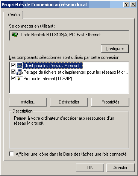Confirm the dialog with OK

pos(90,168)
